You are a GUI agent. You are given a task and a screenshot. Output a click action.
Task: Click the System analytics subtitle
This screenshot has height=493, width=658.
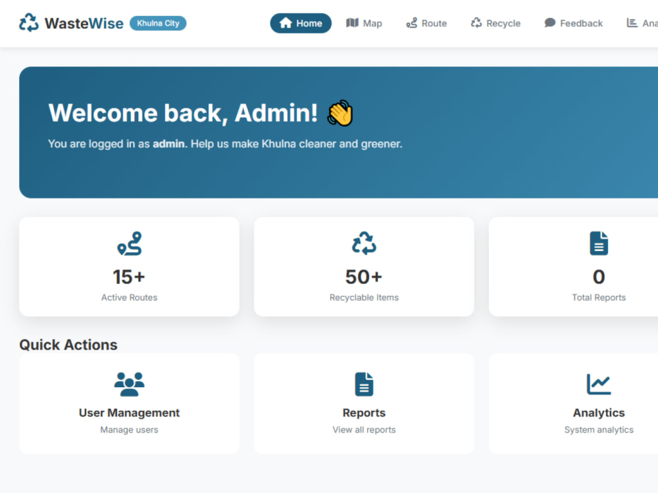click(599, 430)
